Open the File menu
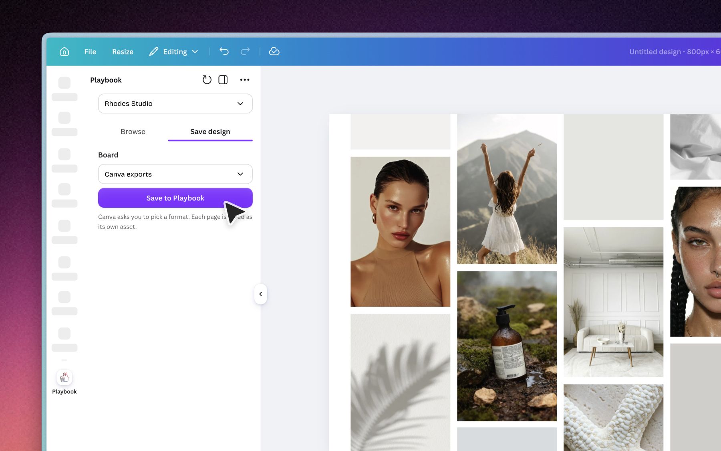 pos(90,52)
